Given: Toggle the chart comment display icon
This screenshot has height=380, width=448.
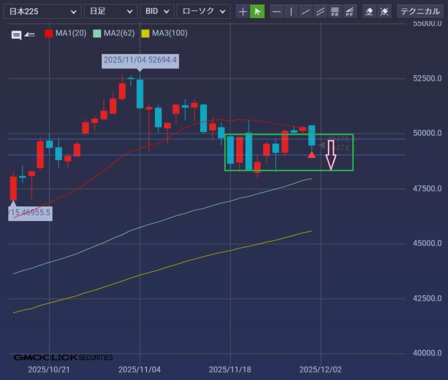Looking at the screenshot, I should (17, 35).
